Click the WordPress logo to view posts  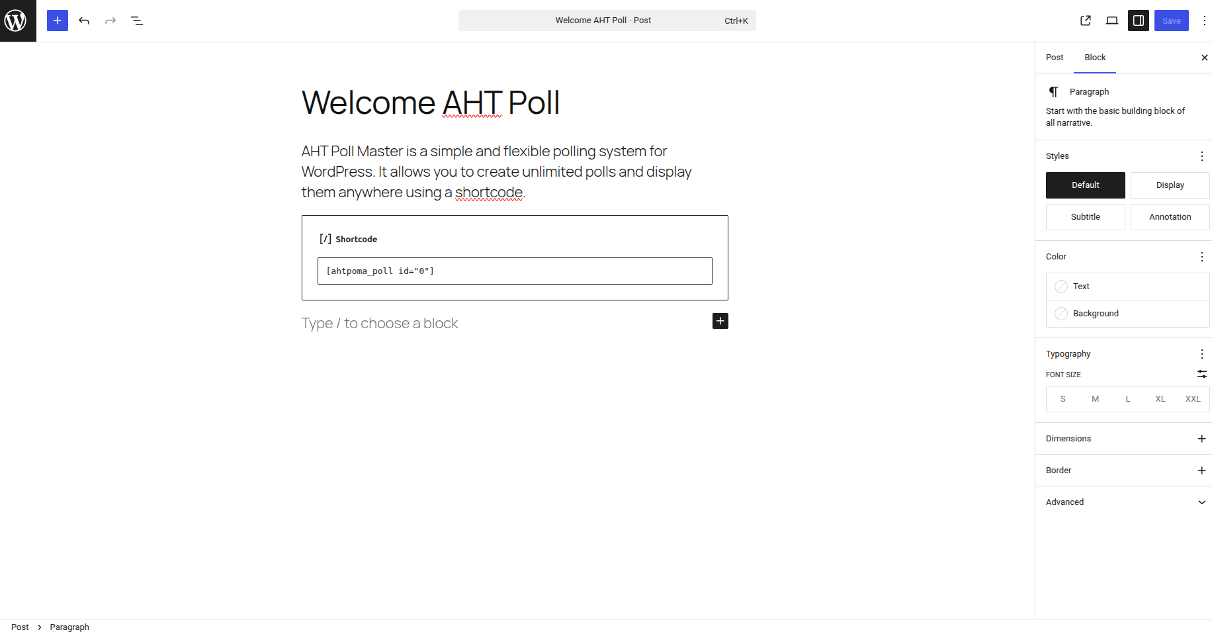pos(18,21)
